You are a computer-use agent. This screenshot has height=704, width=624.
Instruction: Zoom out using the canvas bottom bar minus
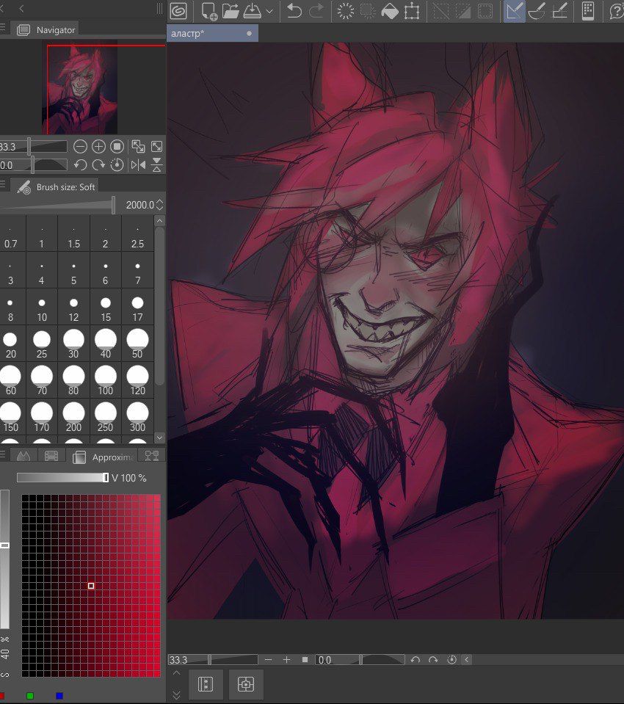point(269,659)
